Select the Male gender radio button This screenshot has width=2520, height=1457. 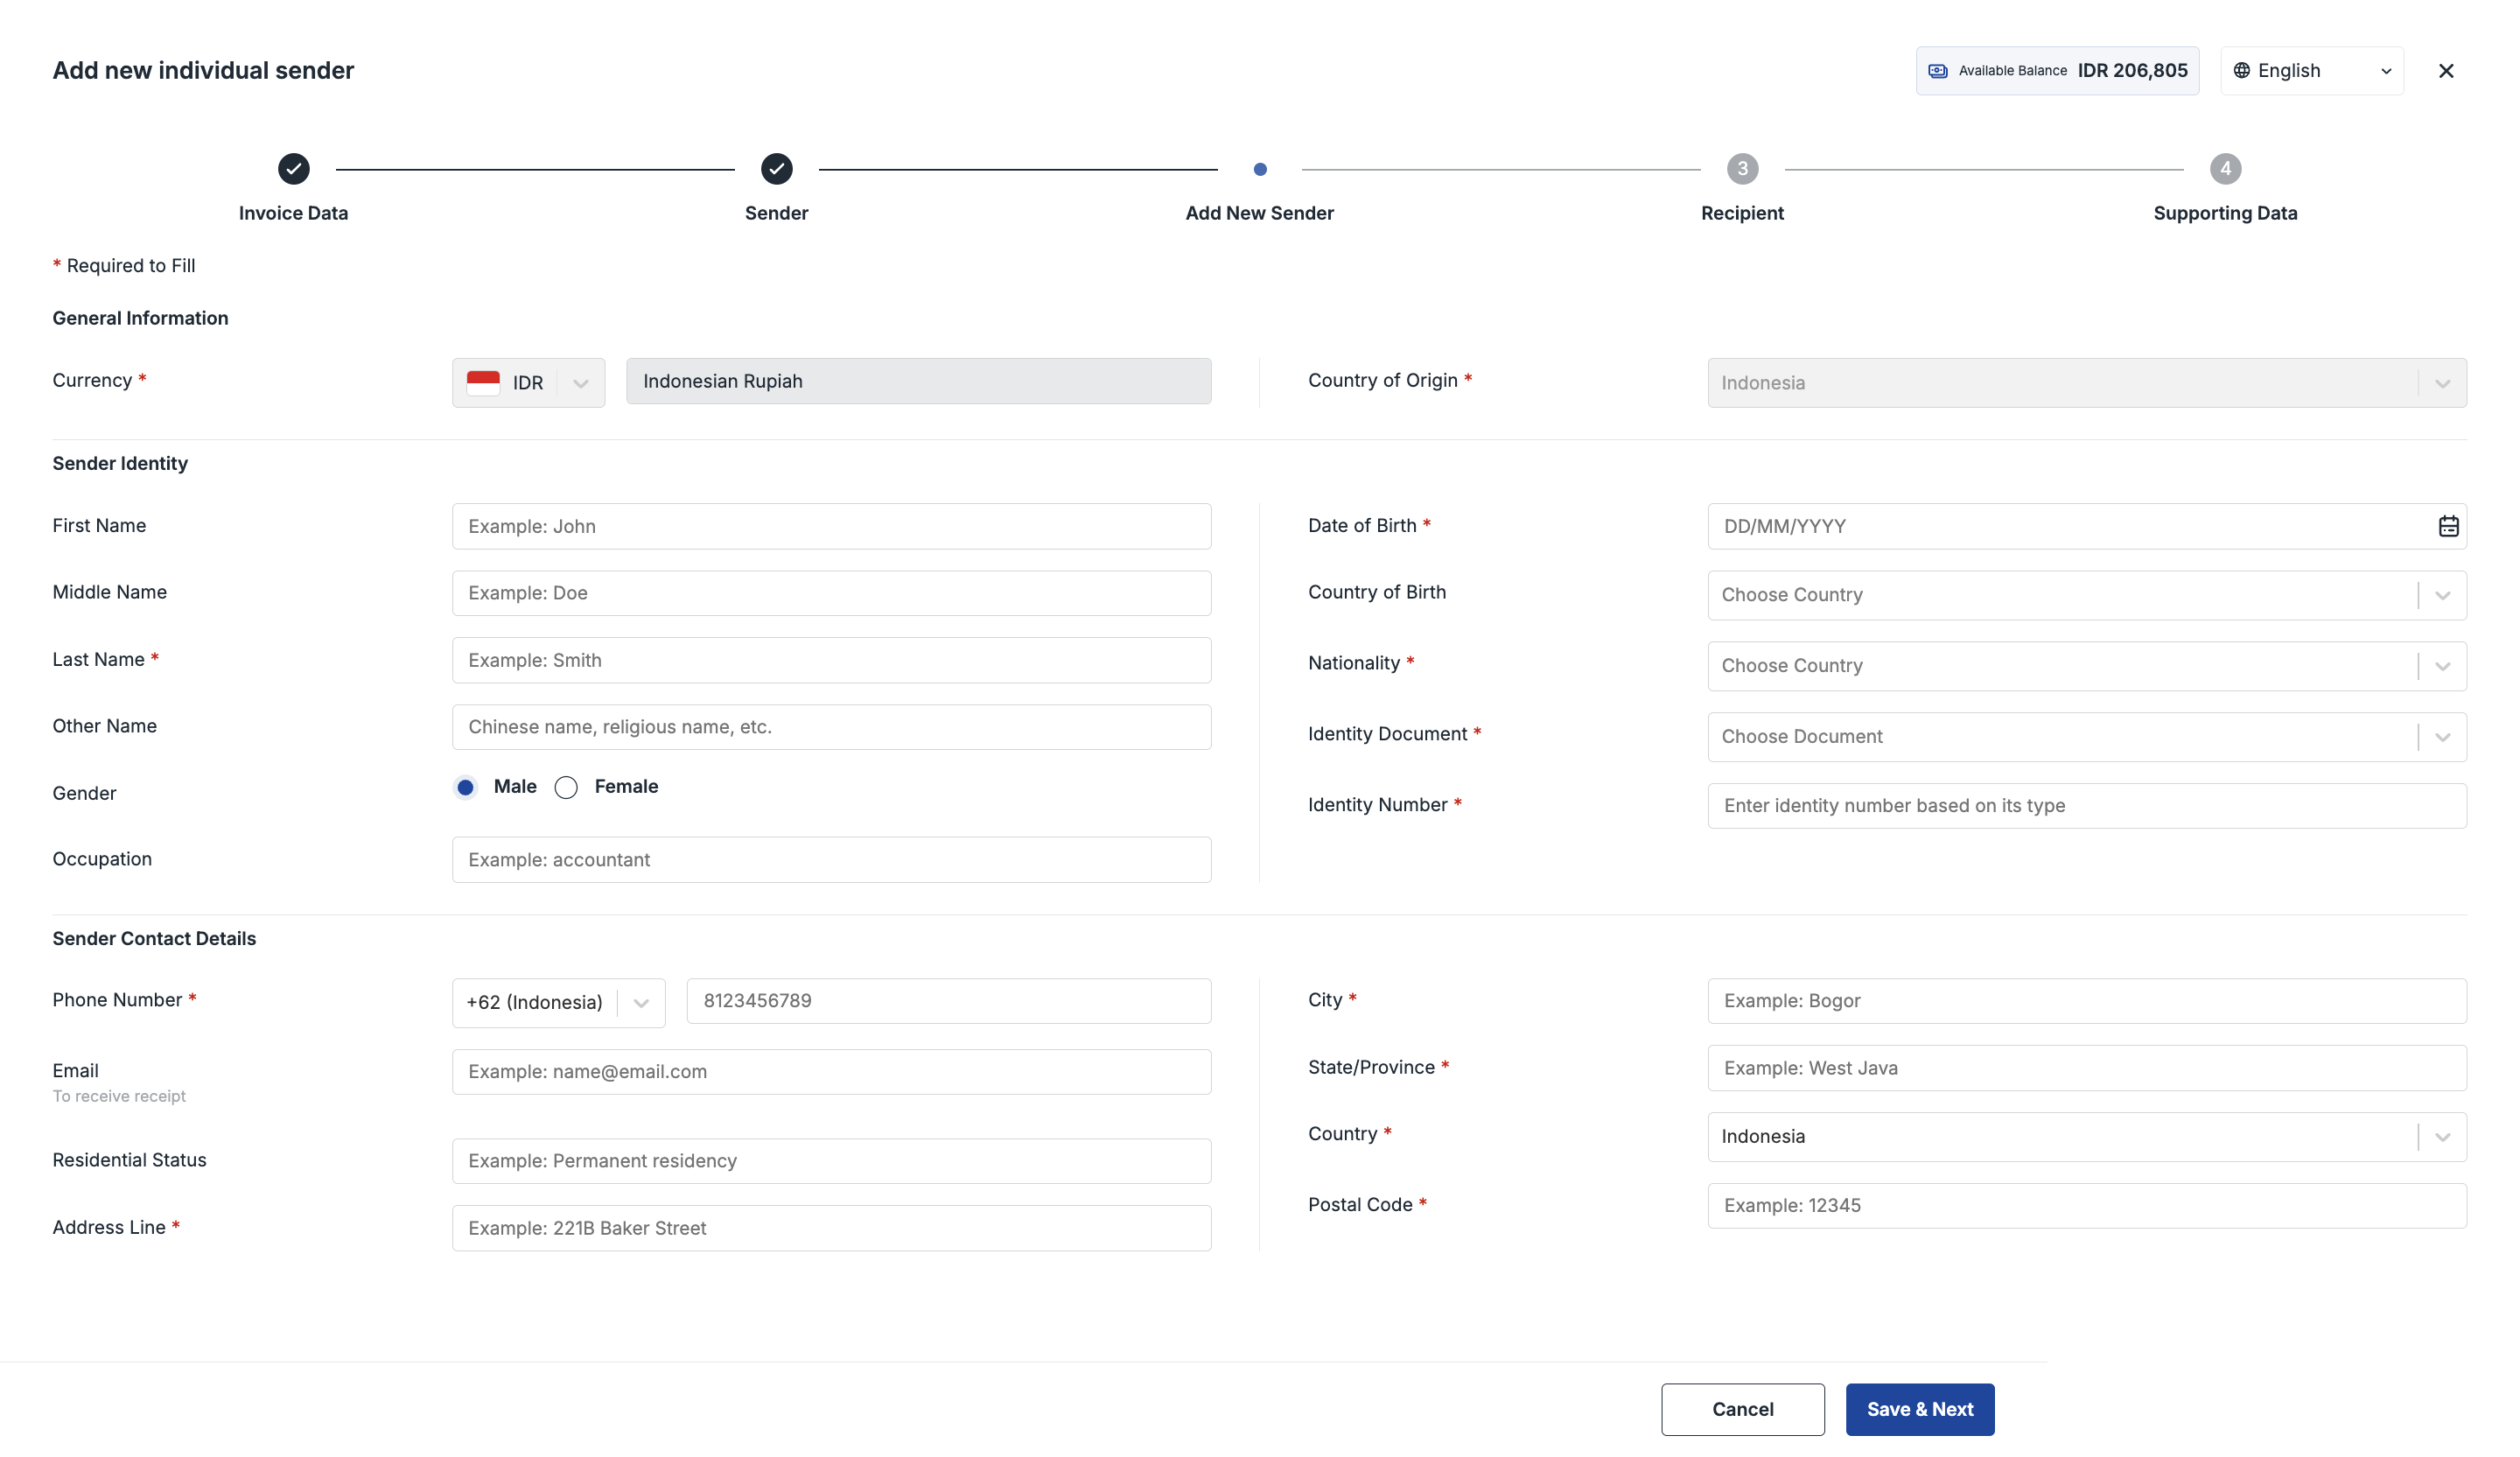click(465, 787)
